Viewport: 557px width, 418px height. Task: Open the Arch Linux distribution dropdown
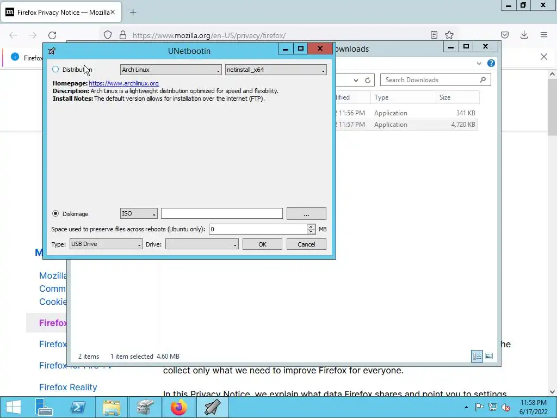(171, 70)
